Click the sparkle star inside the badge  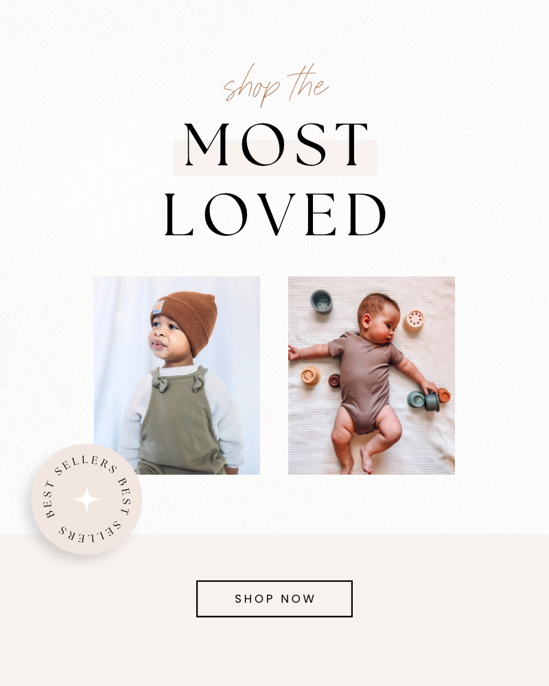[x=86, y=499]
